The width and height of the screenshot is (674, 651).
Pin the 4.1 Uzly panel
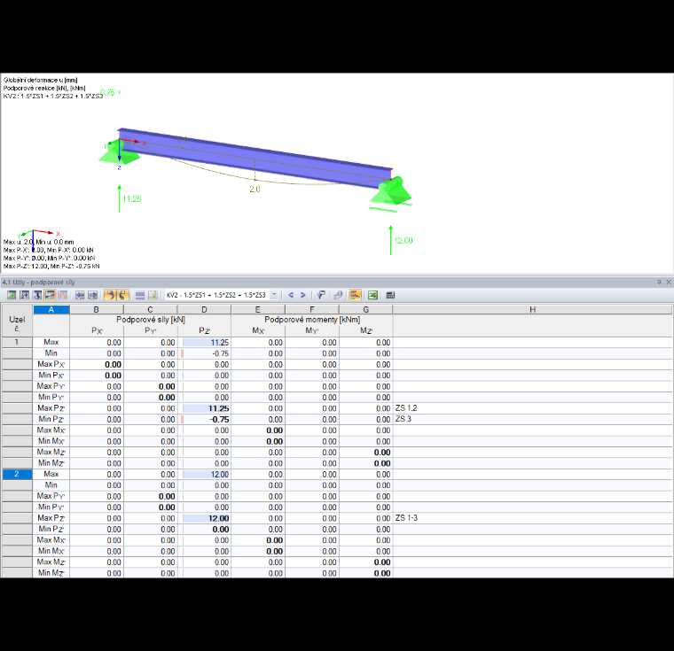659,283
